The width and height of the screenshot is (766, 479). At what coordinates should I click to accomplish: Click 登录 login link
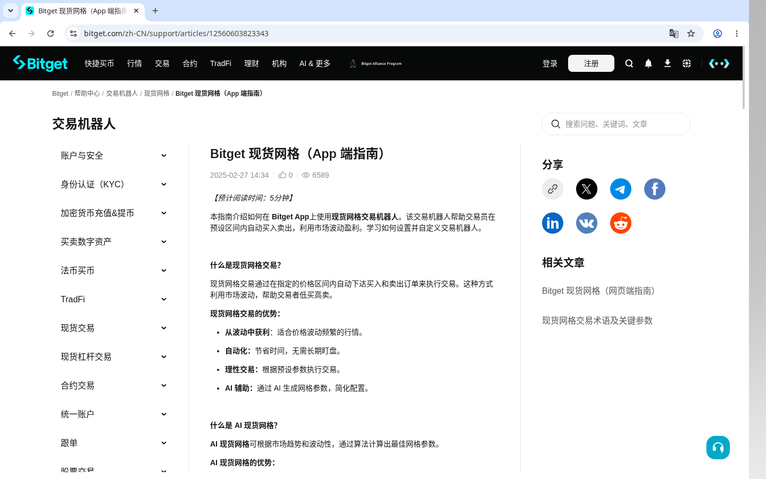pyautogui.click(x=550, y=63)
